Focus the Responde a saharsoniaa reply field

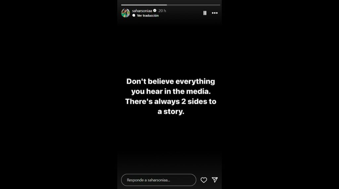(159, 180)
